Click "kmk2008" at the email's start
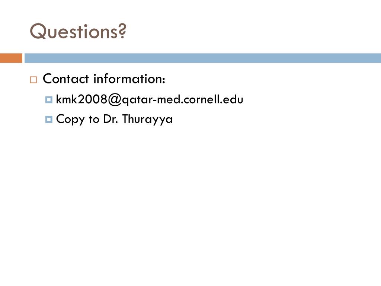 pyautogui.click(x=81, y=99)
